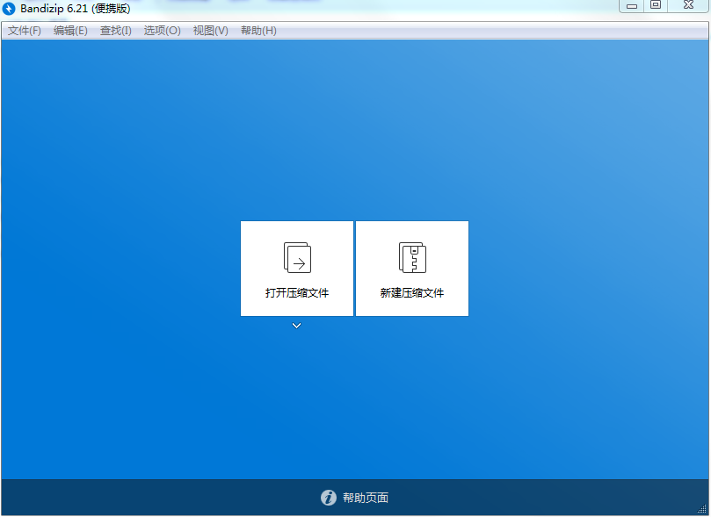This screenshot has height=517, width=711.
Task: Minimize the Bandizip window
Action: [632, 6]
